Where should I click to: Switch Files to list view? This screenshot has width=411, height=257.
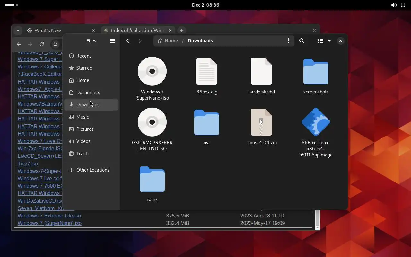point(320,41)
